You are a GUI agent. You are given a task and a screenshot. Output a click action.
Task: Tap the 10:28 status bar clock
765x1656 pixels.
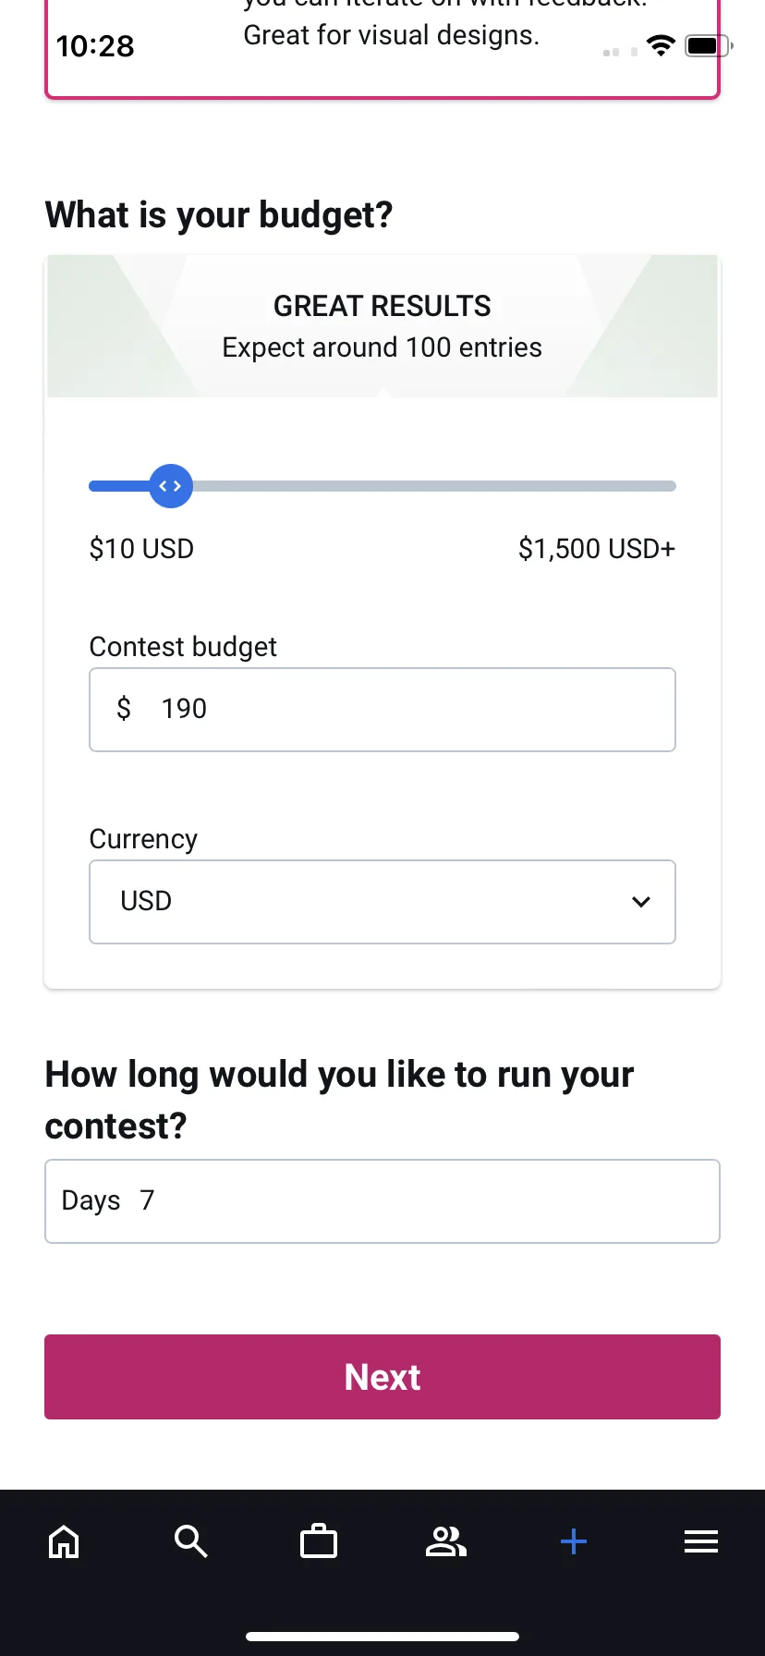click(95, 46)
